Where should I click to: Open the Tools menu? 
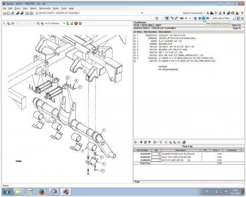[x=64, y=9]
